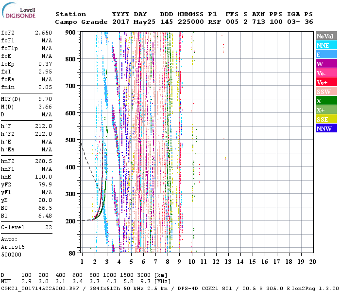340x292 pixels.
Task: Select the MUF(D) value 9.70
Action: (x=45, y=98)
